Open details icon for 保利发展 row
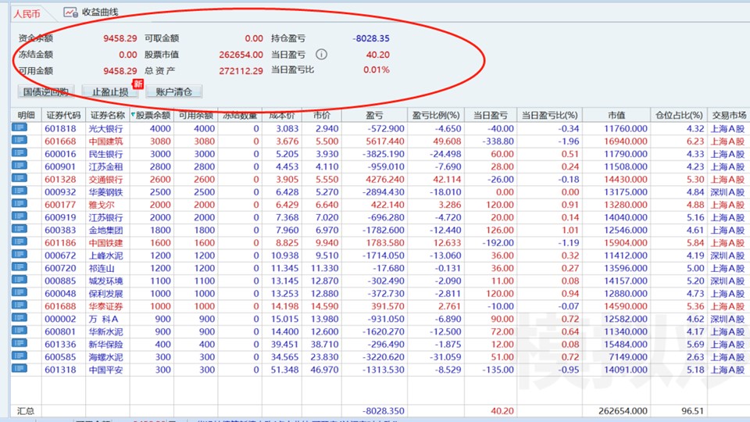This screenshot has width=750, height=422. [20, 292]
